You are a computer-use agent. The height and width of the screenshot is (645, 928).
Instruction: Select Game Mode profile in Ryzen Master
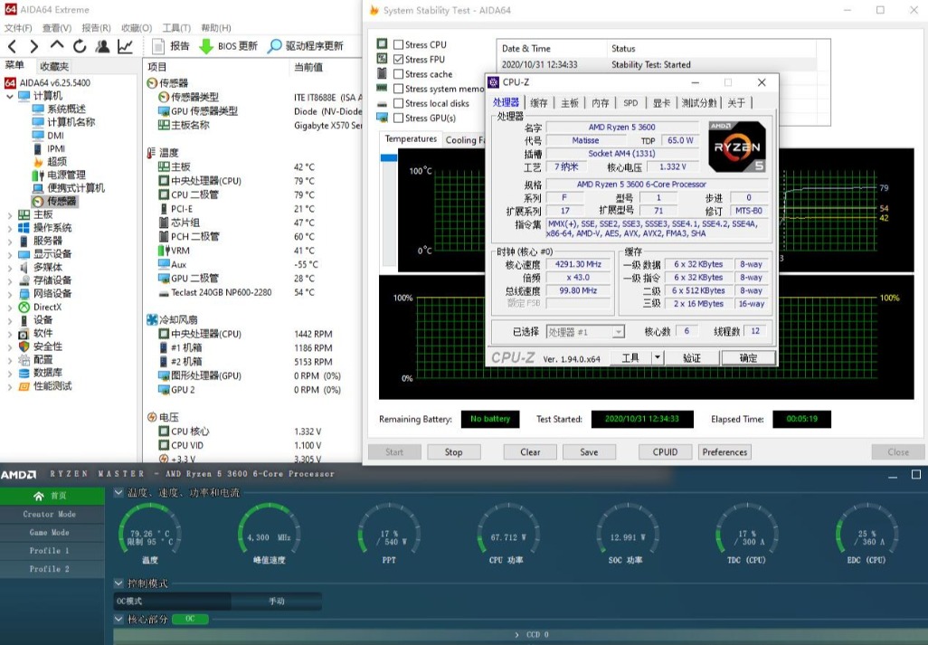[50, 533]
